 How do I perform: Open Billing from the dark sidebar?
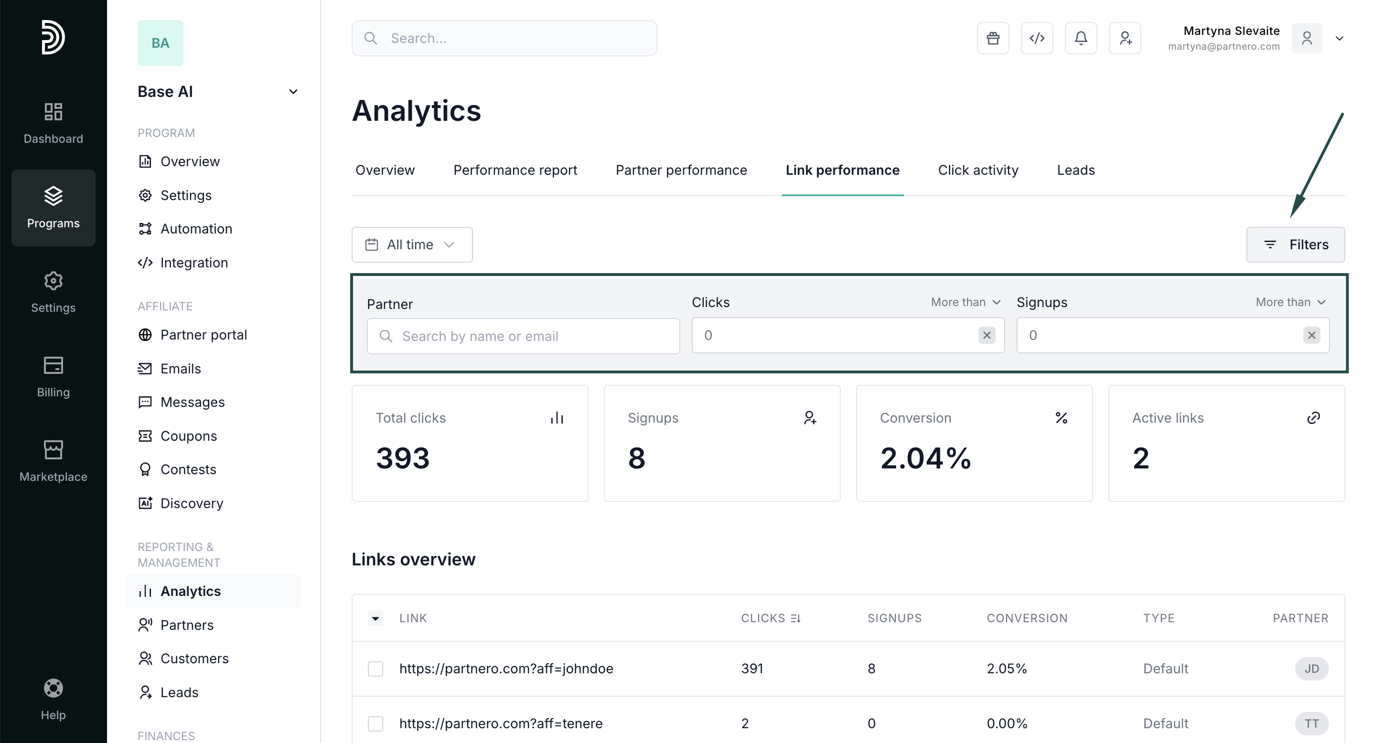(x=54, y=377)
